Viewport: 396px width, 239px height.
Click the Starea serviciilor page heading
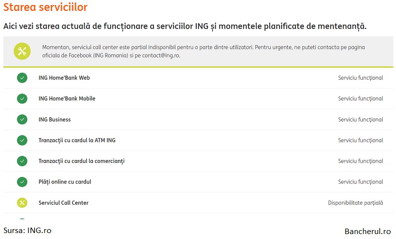point(46,7)
